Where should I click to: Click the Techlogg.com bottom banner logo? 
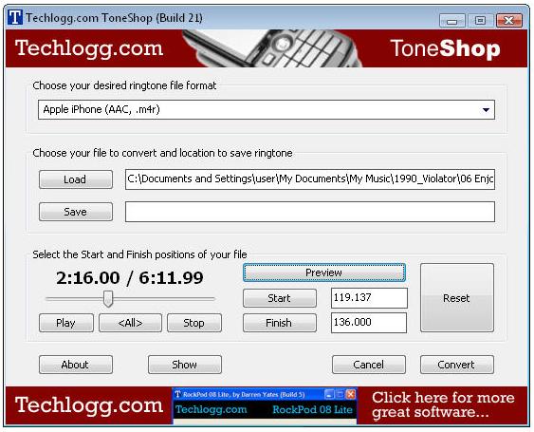coord(89,405)
